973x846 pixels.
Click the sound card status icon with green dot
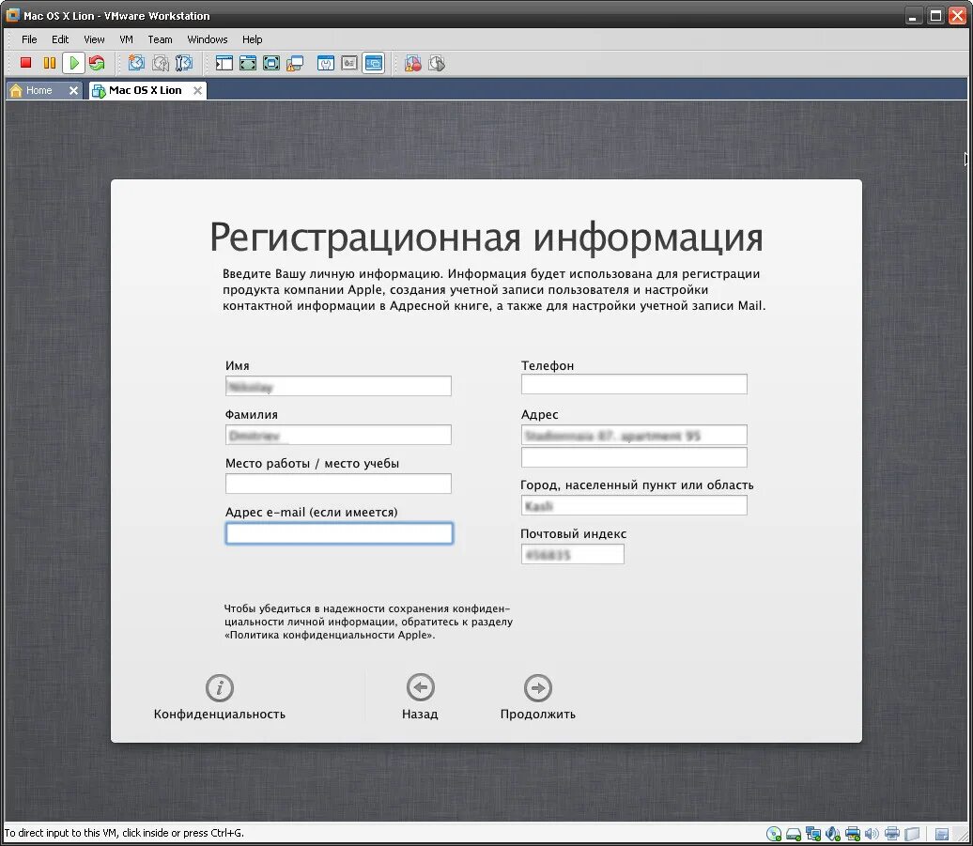pyautogui.click(x=833, y=834)
